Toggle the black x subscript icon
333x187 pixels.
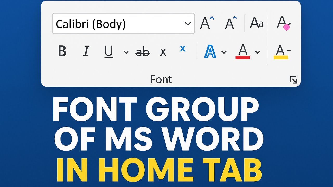point(163,52)
